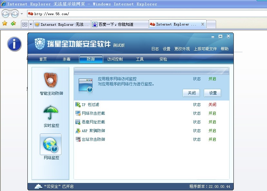
Task: Click 应用程序网络访问监控 window icon
Action: 86,85
